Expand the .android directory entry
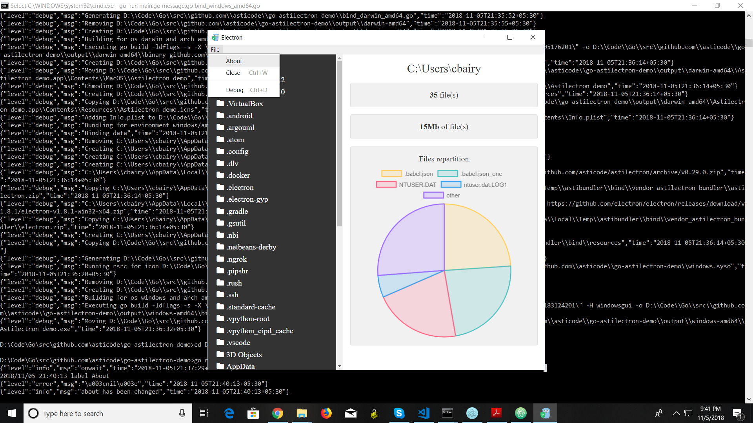The height and width of the screenshot is (423, 753). point(239,116)
